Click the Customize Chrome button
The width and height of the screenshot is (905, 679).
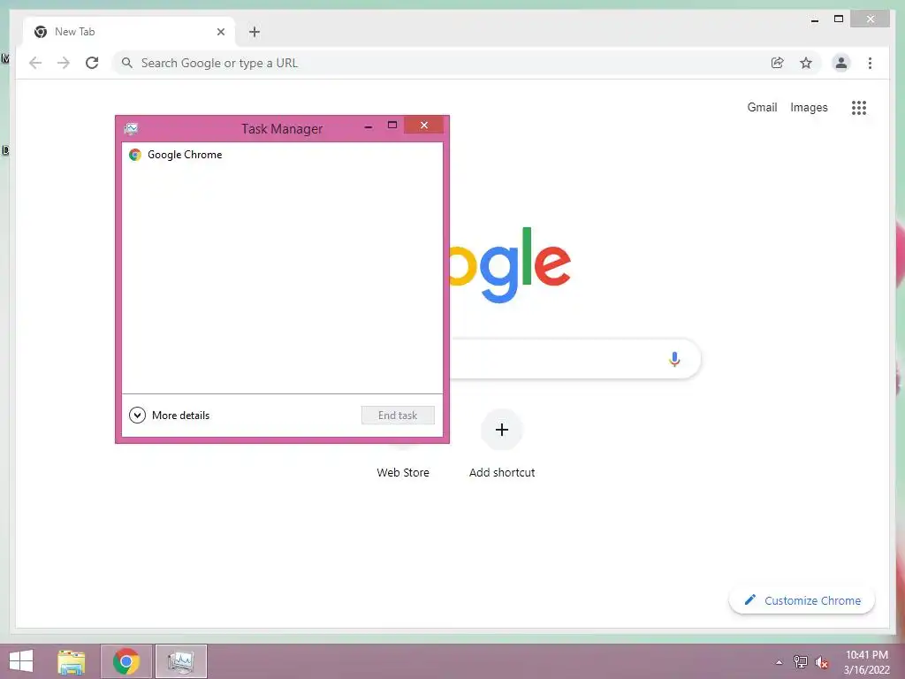pos(802,600)
